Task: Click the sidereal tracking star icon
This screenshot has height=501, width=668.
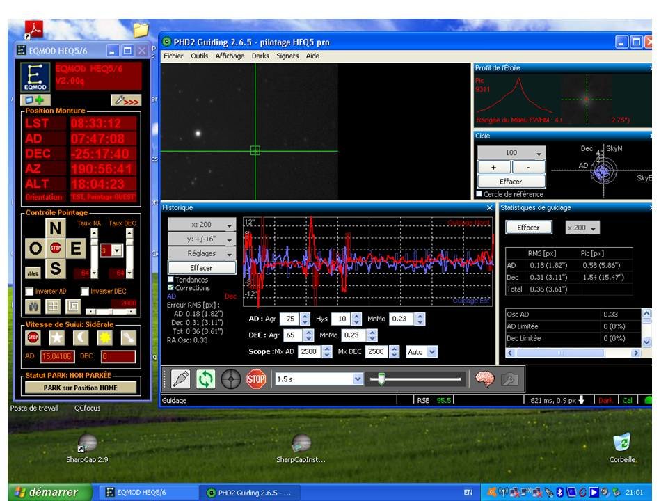Action: [x=57, y=337]
